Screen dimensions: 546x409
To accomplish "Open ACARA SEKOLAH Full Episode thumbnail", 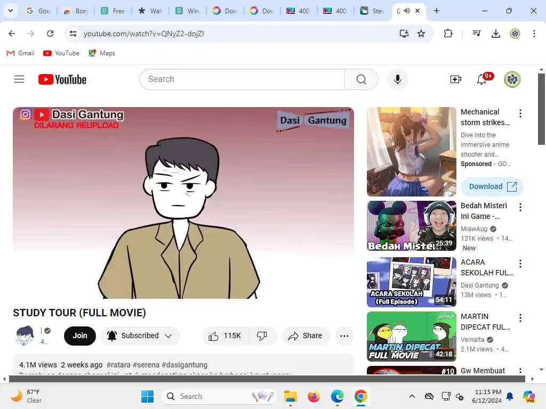I will click(411, 282).
